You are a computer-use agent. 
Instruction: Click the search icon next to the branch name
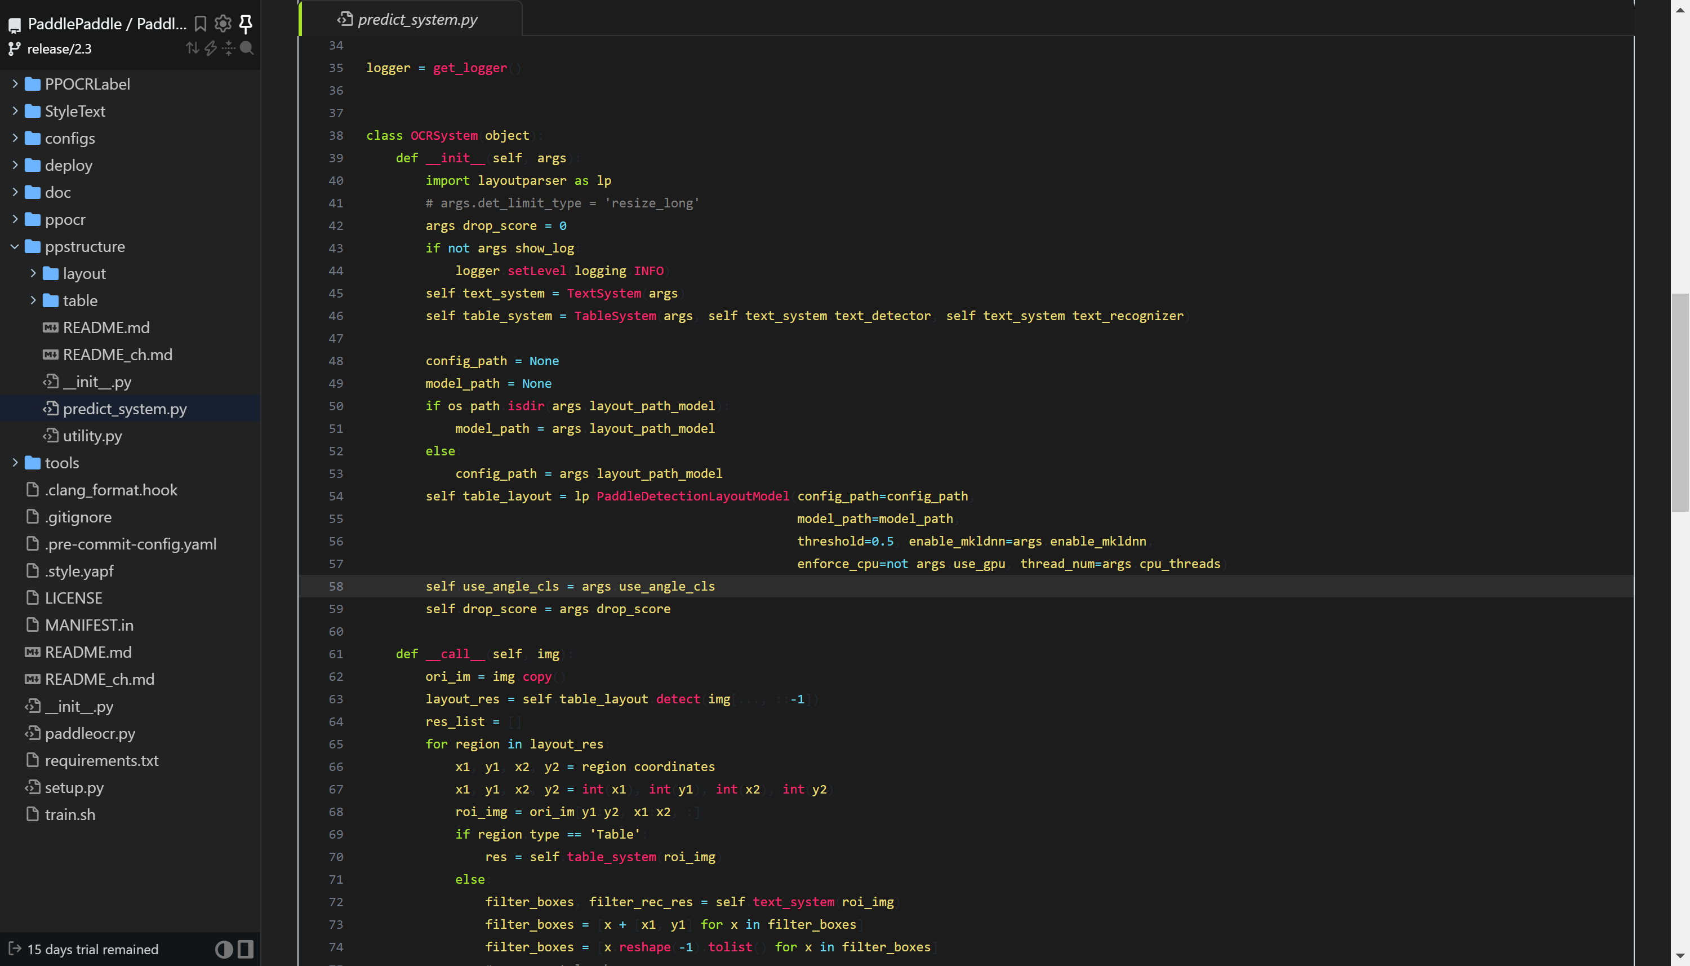coord(247,48)
